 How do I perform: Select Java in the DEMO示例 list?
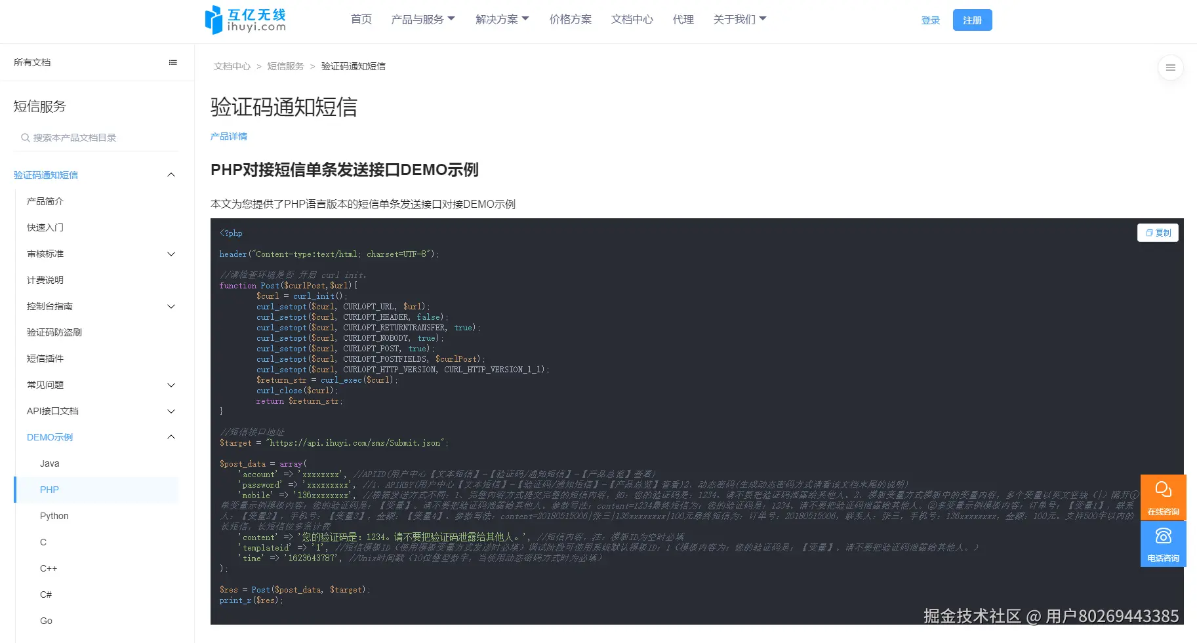pyautogui.click(x=49, y=463)
